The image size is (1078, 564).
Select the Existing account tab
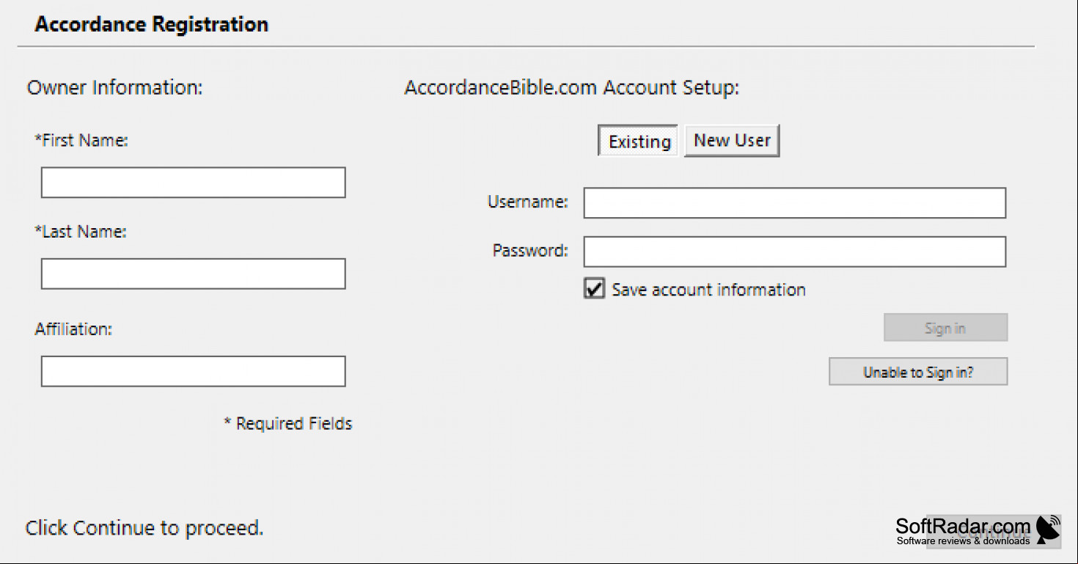[x=639, y=141]
